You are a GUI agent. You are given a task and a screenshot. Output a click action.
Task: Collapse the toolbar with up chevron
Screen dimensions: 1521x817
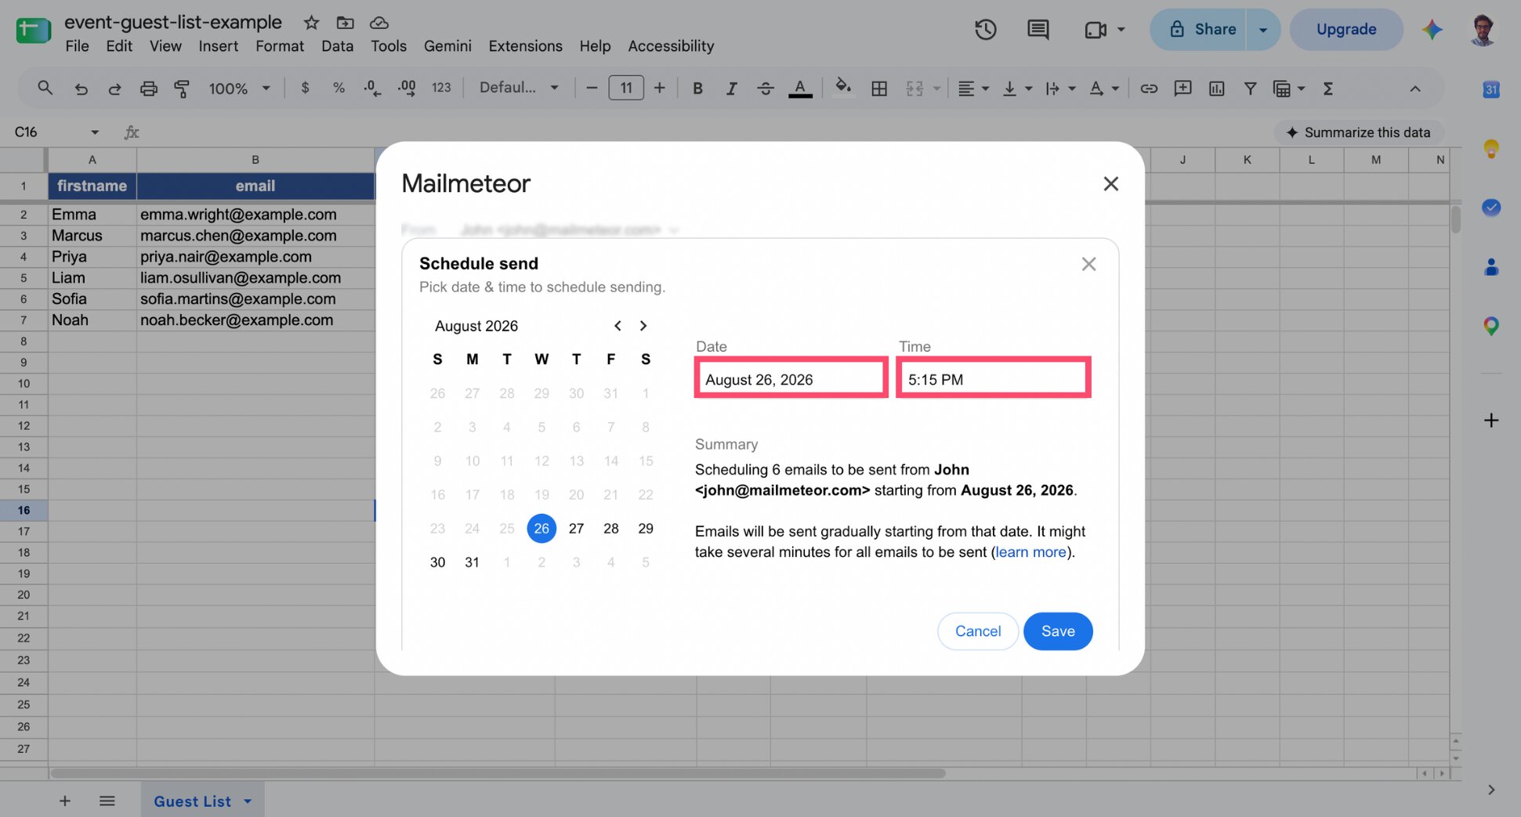[1414, 89]
